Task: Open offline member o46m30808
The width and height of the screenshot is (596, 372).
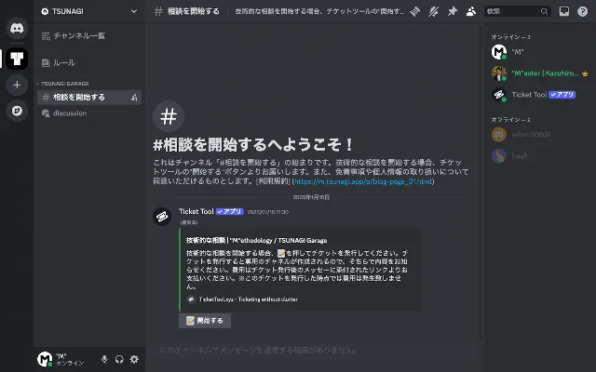Action: pos(540,134)
